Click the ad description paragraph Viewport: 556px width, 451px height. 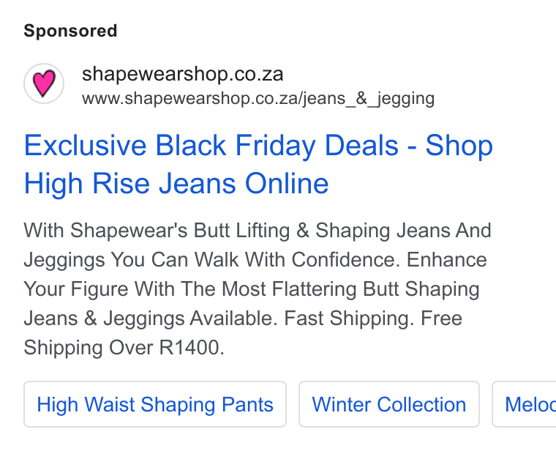click(258, 288)
